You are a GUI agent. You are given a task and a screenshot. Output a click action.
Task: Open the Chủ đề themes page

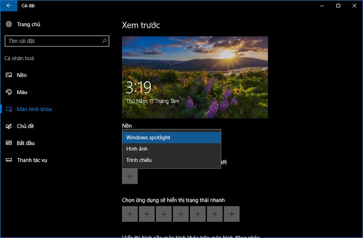20,126
